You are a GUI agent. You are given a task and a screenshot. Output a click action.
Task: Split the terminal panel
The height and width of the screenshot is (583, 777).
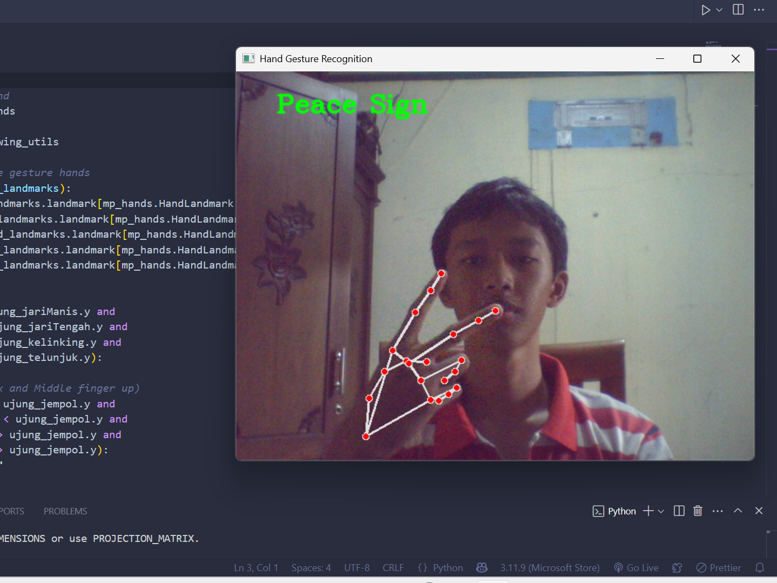(679, 511)
